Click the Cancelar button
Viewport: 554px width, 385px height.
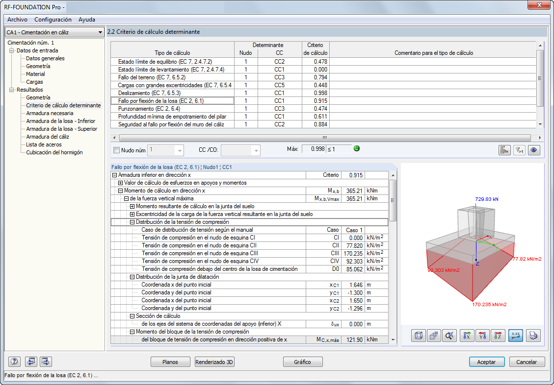point(527,361)
